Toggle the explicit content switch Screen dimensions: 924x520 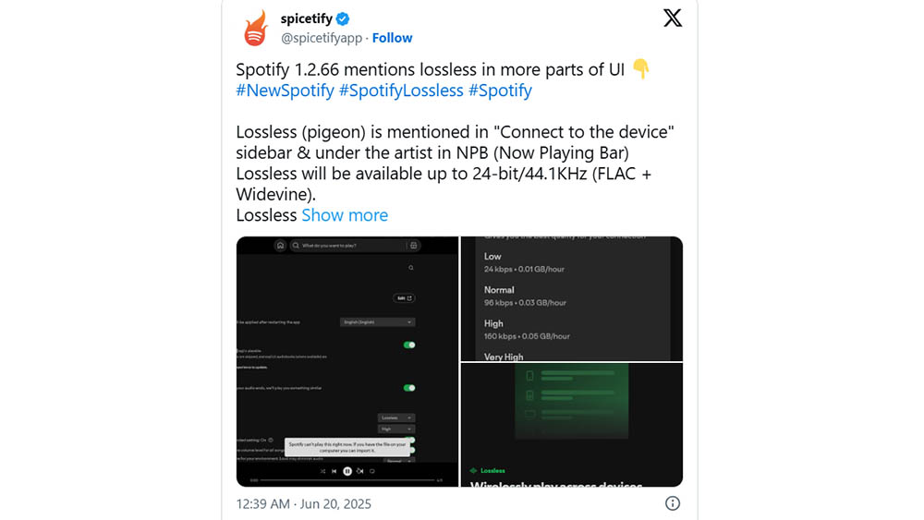click(409, 345)
